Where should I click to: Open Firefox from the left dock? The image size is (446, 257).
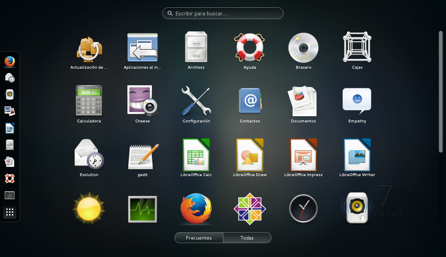click(x=10, y=62)
